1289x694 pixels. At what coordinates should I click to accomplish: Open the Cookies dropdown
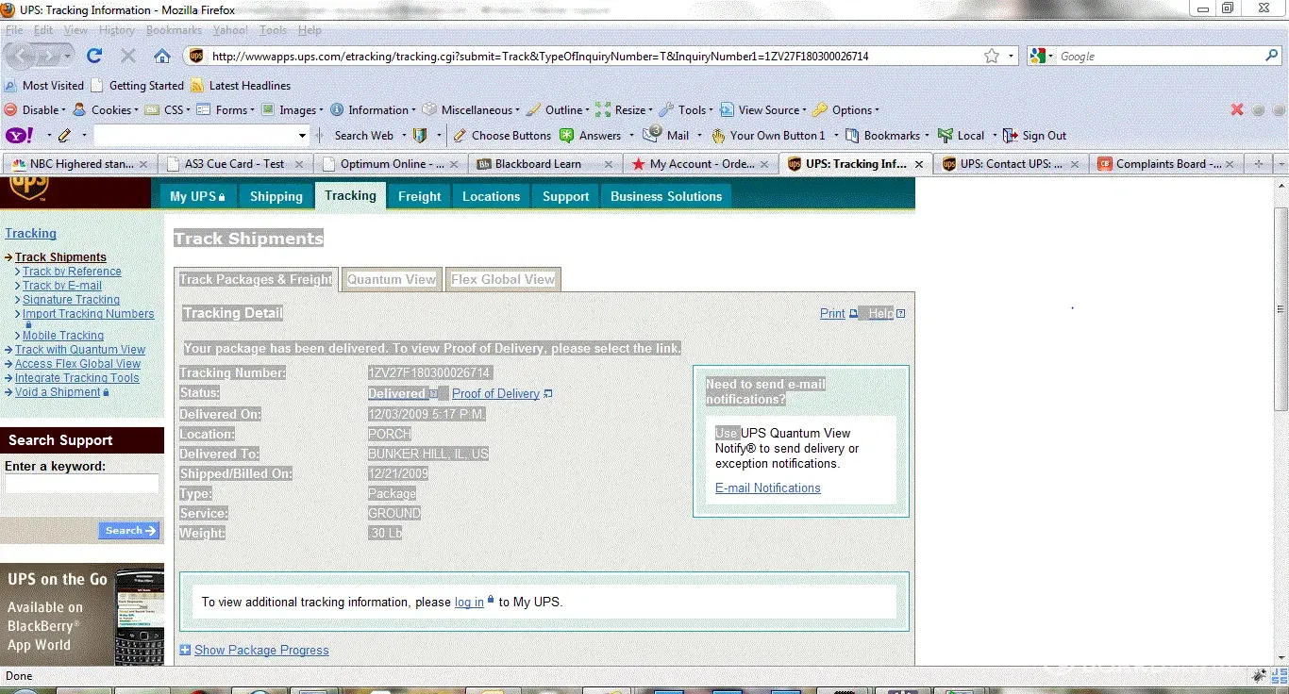coord(107,110)
